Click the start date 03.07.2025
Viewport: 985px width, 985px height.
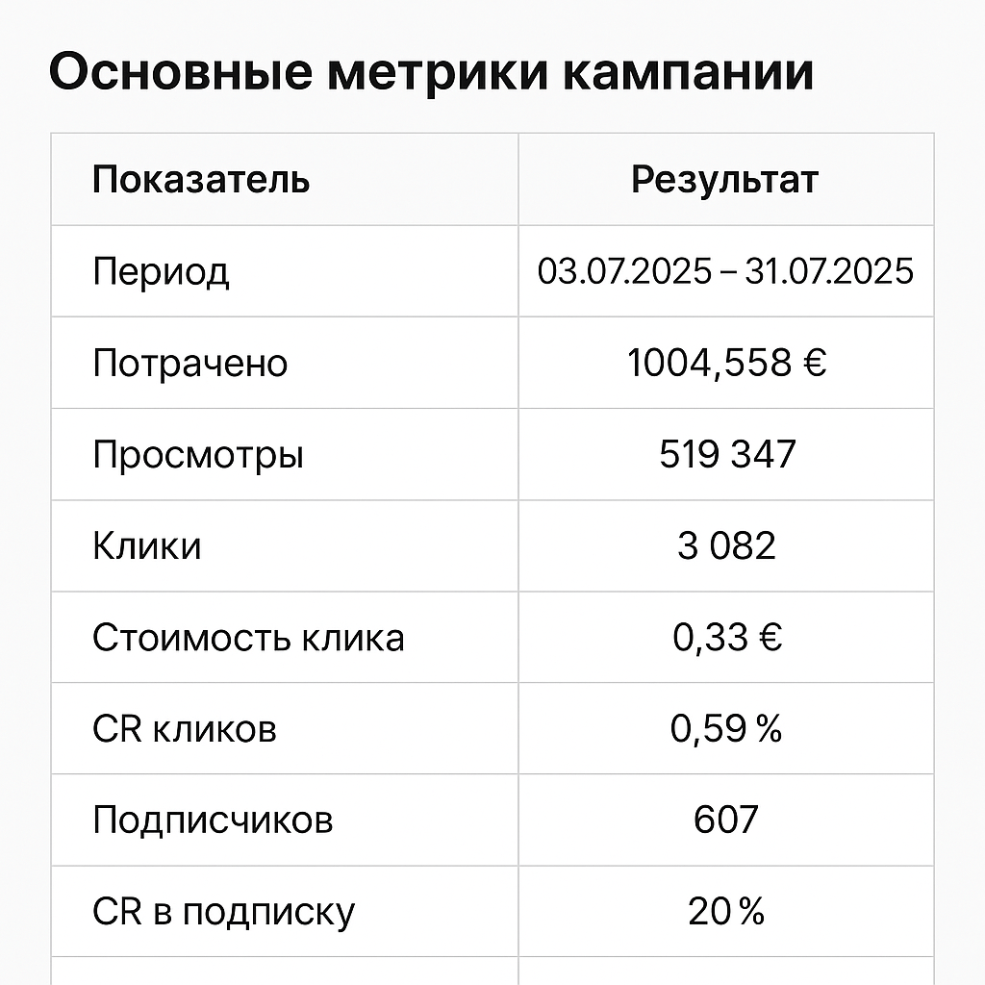tap(623, 271)
